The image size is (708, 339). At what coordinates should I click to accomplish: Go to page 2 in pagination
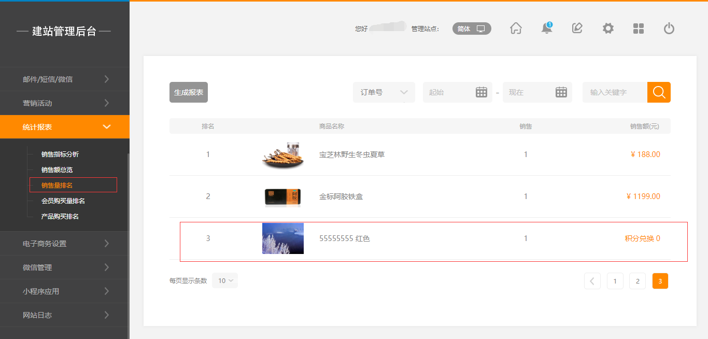point(638,281)
